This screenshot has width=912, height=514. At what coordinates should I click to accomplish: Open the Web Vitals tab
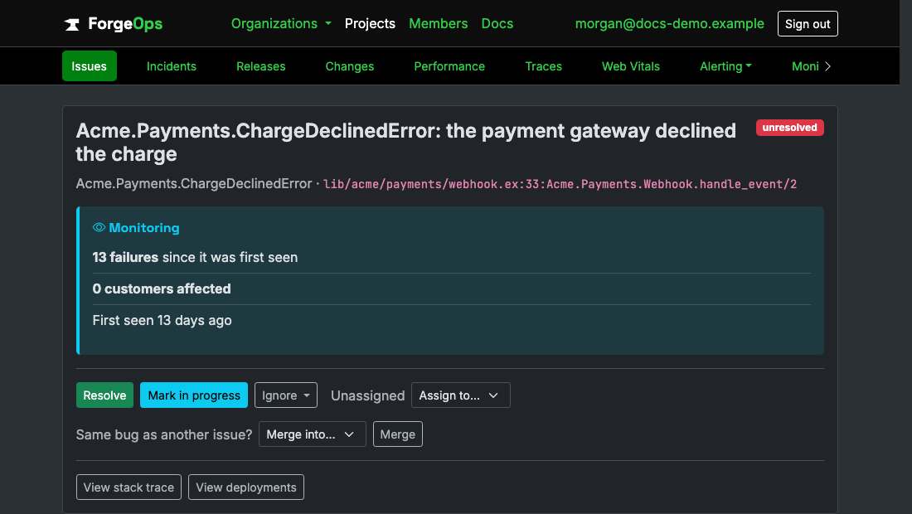click(630, 66)
